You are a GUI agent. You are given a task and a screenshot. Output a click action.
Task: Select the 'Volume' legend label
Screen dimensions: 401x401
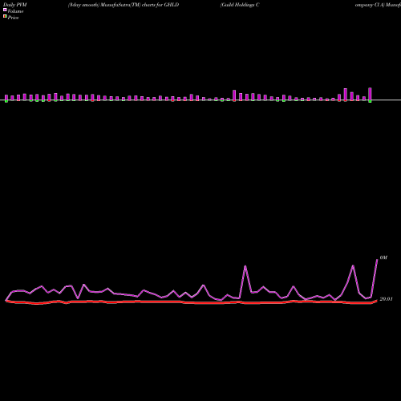point(15,11)
